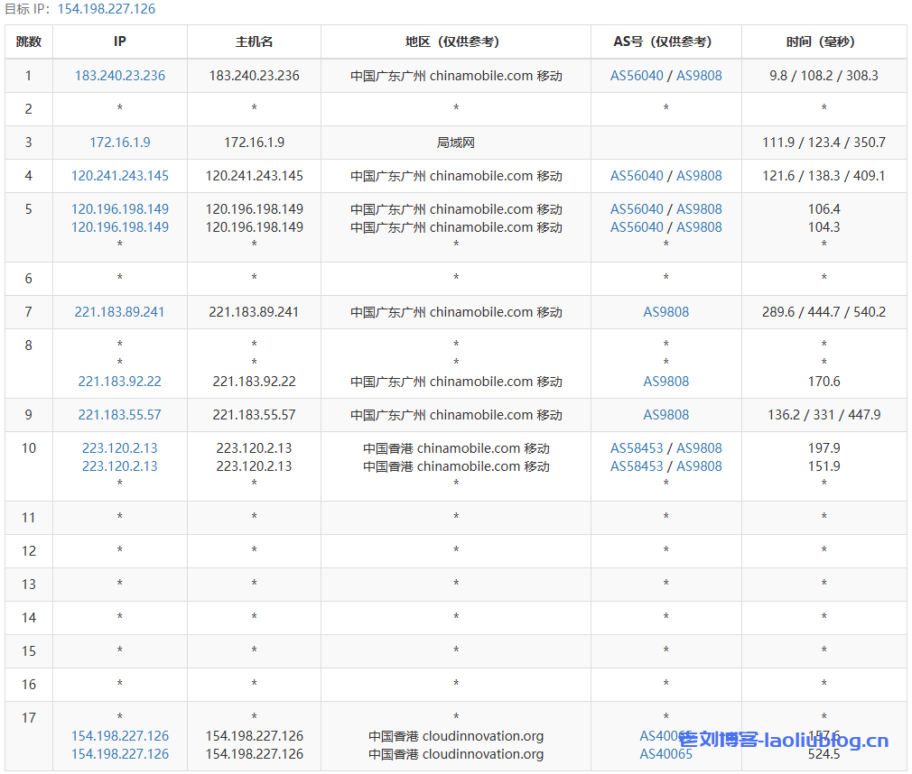Click second 223.120.2.13 IP link in hop 10
The width and height of the screenshot is (912, 774).
tap(120, 466)
